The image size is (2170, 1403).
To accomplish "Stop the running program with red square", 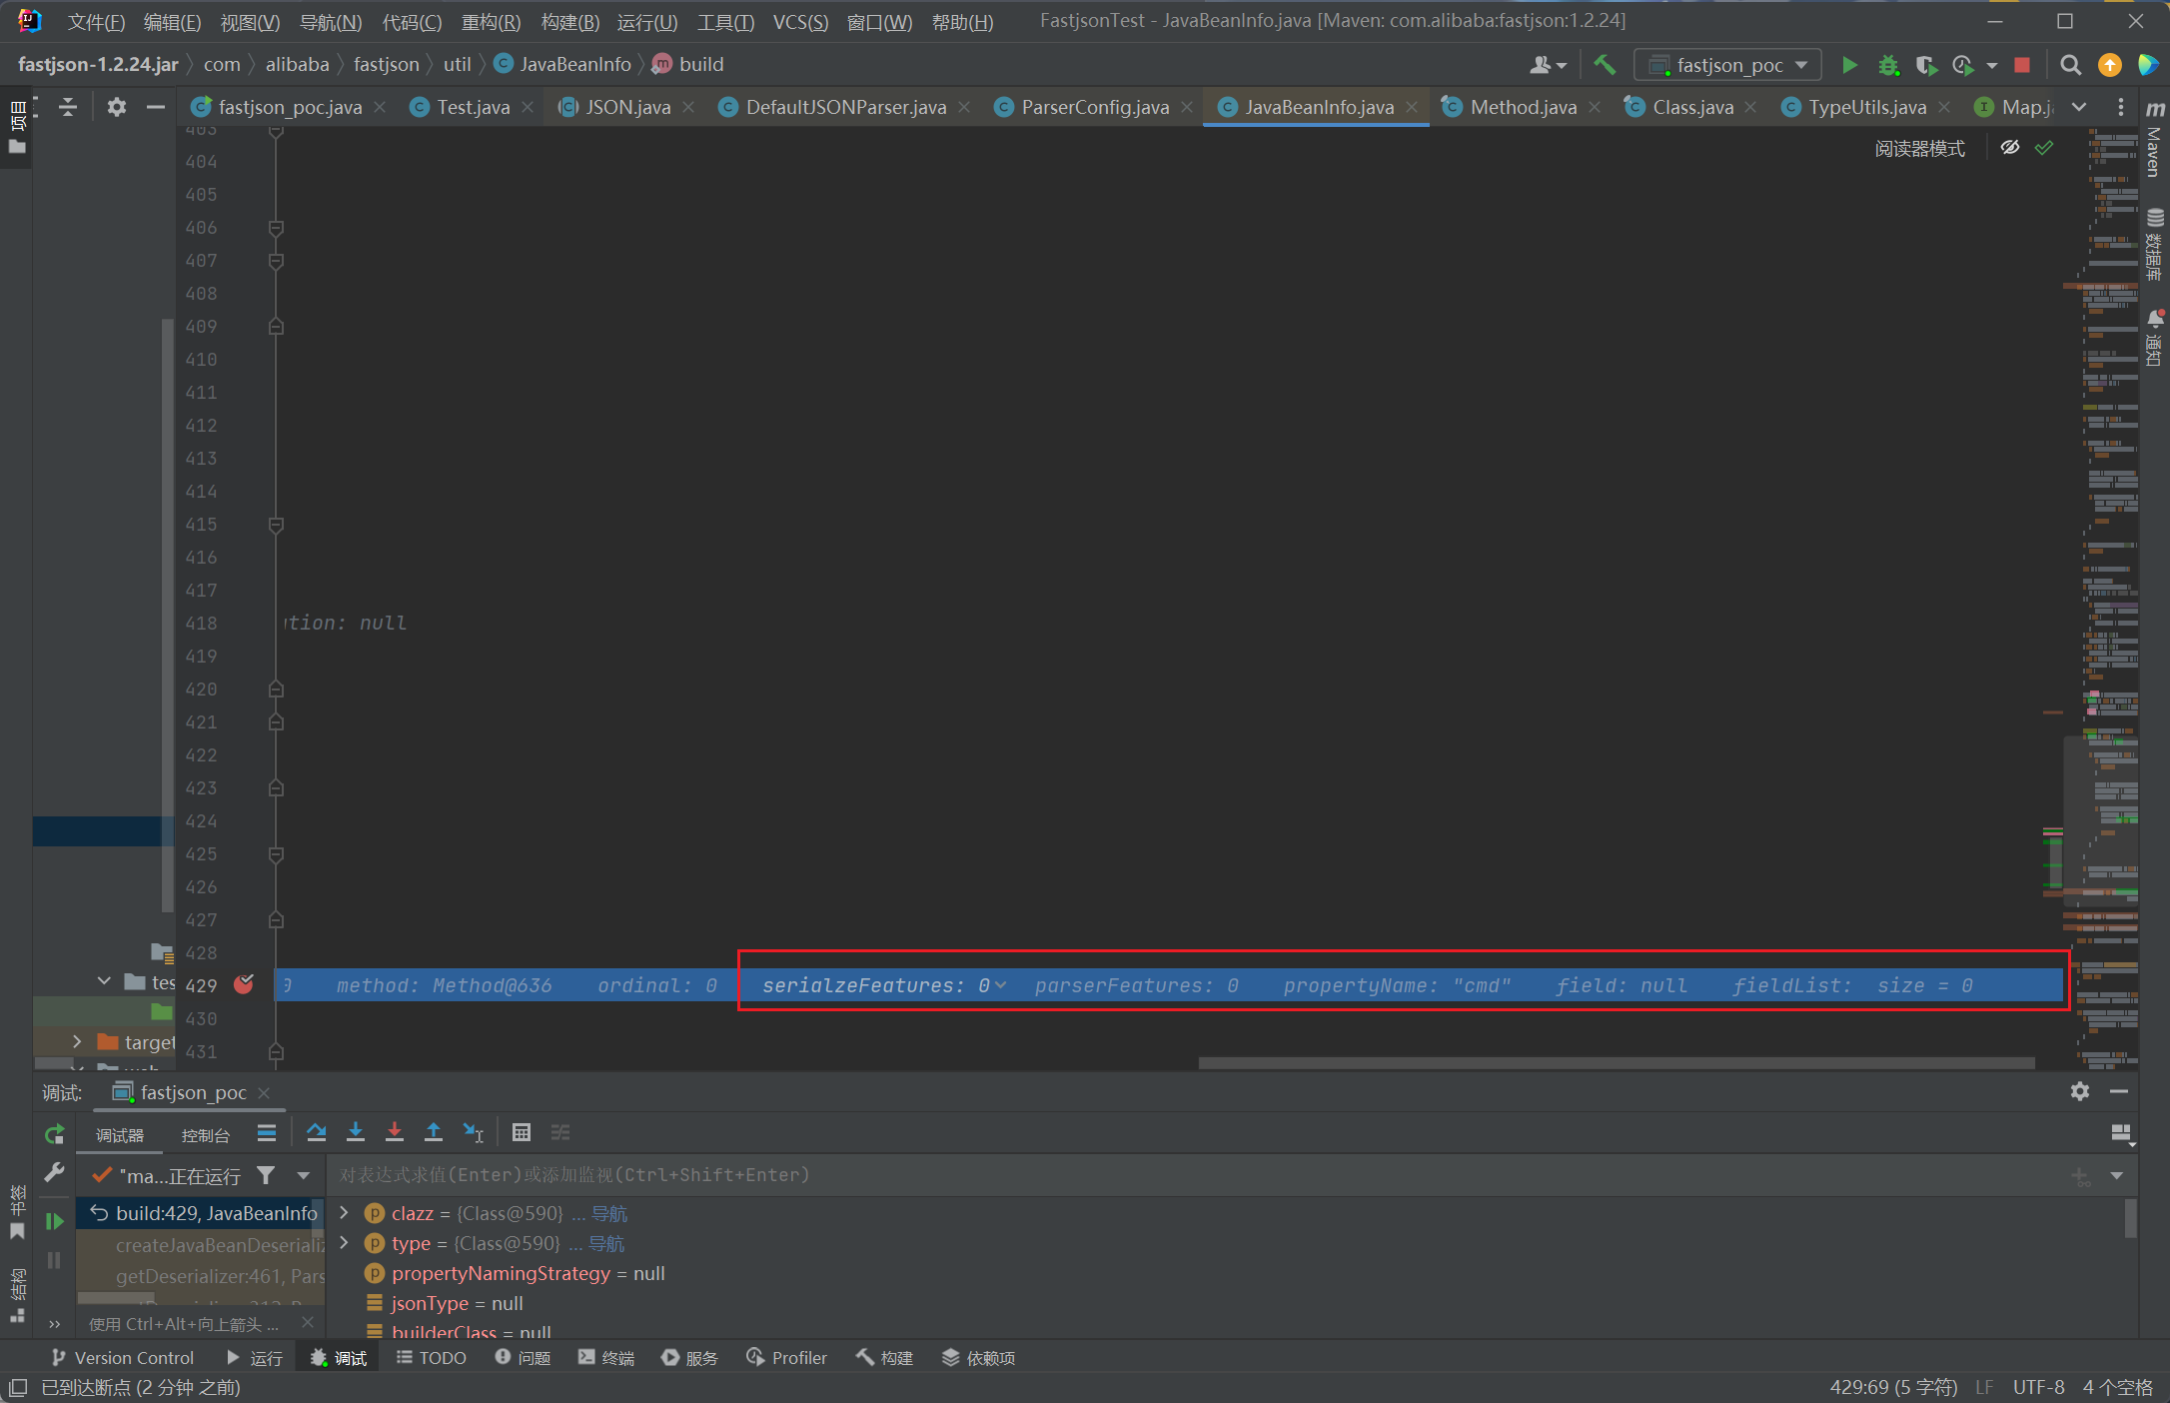I will coord(2022,65).
